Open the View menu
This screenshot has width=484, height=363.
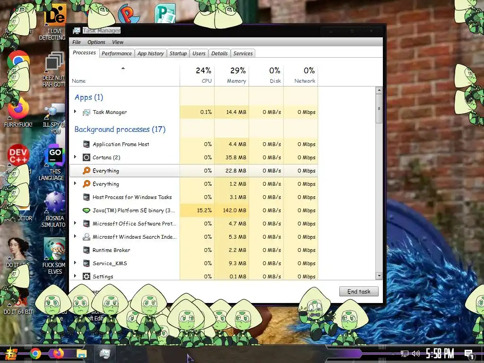click(118, 42)
